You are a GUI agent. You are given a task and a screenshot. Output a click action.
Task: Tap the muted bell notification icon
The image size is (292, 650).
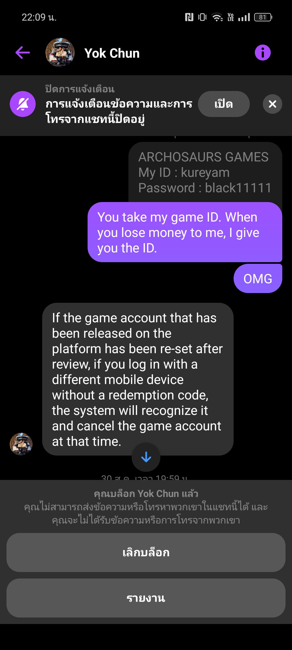(x=23, y=104)
